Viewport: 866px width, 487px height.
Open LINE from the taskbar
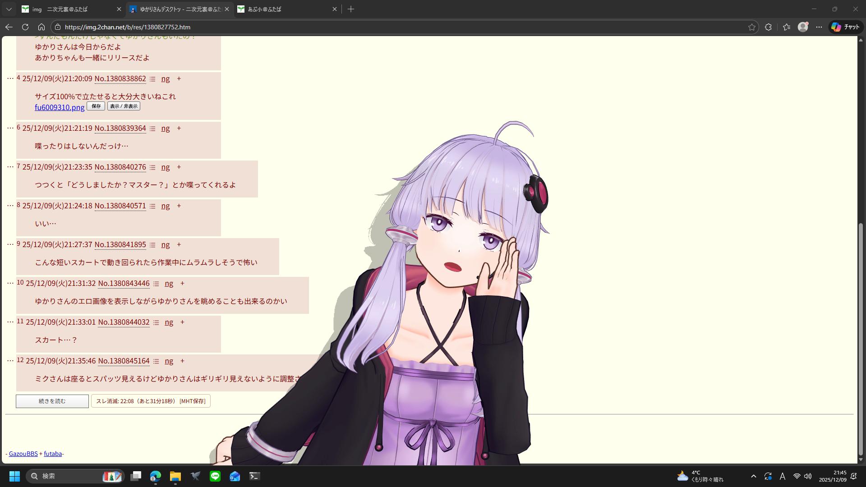pyautogui.click(x=215, y=476)
